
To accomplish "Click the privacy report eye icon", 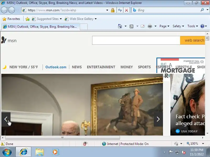I will coord(85,144).
